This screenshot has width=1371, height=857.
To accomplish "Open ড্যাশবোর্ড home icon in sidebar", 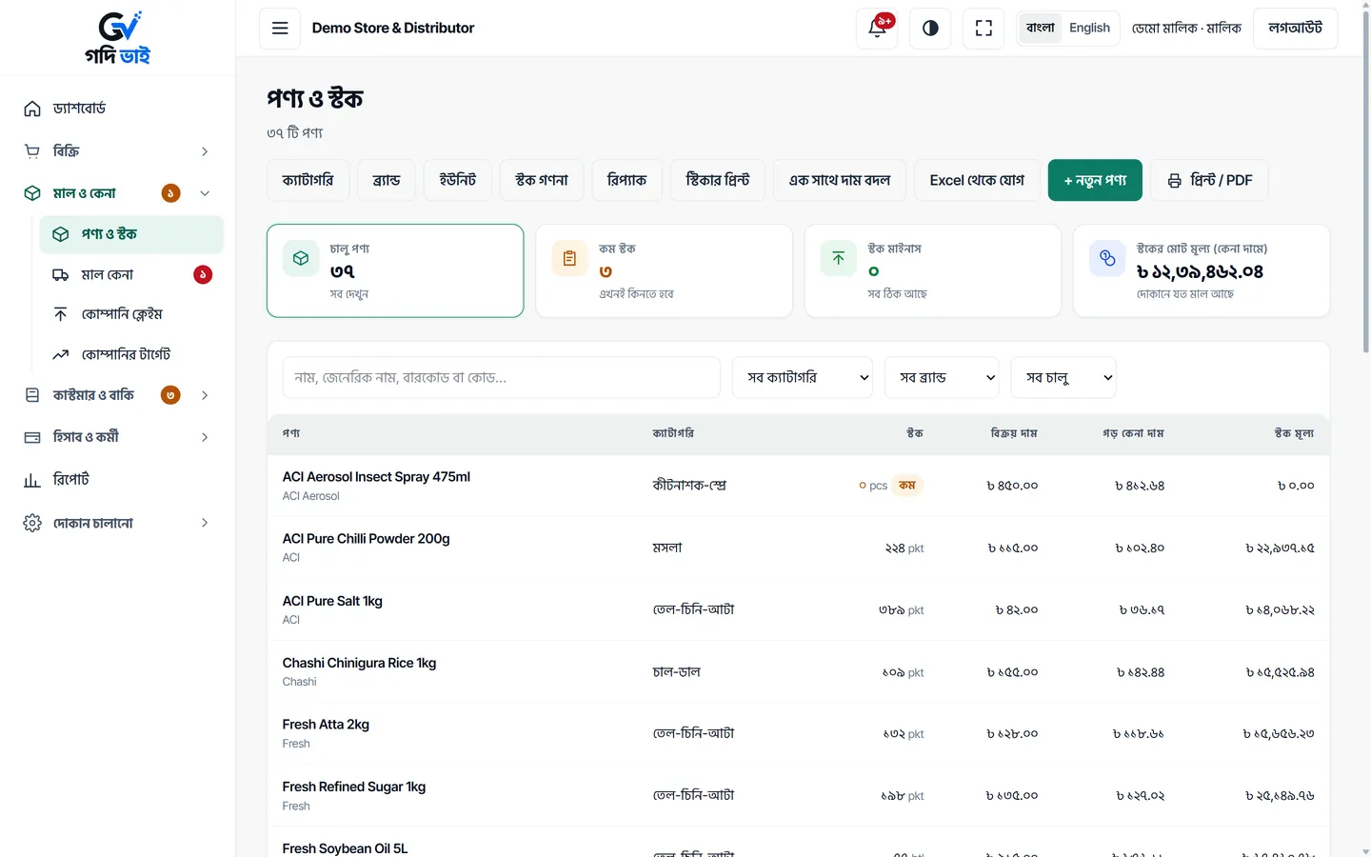I will pyautogui.click(x=32, y=109).
